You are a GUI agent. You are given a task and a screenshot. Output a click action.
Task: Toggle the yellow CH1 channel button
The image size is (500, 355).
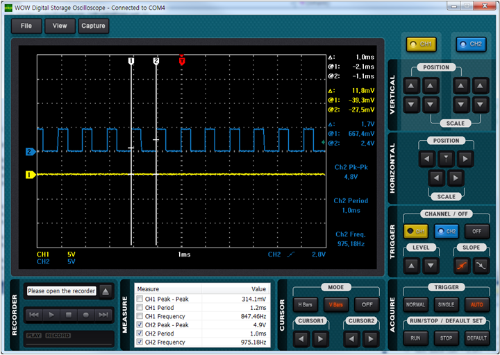click(x=421, y=44)
